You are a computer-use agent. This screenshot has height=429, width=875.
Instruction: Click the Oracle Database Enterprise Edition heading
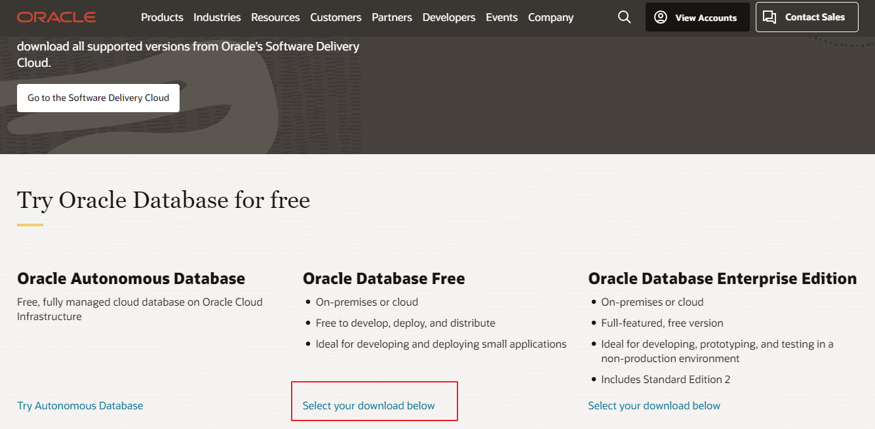pyautogui.click(x=722, y=279)
